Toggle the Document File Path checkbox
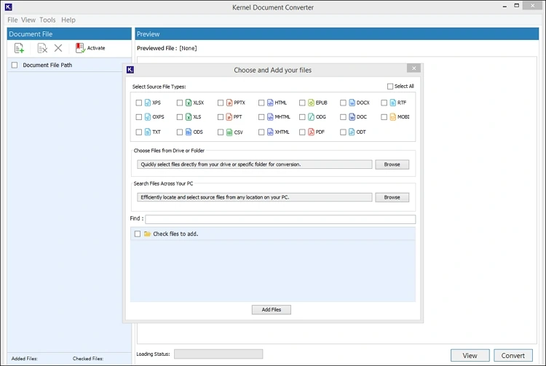 15,65
